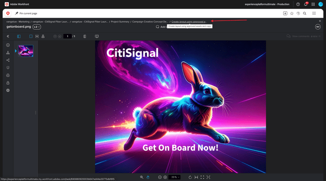Go to the next page arrow

pos(60,37)
